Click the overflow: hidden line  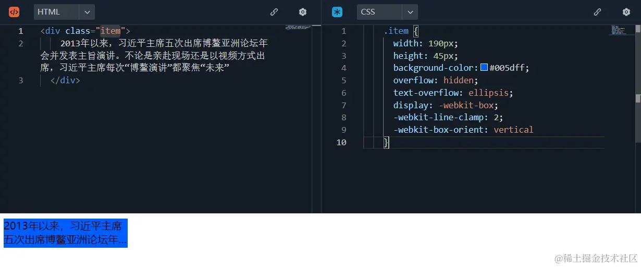point(435,80)
